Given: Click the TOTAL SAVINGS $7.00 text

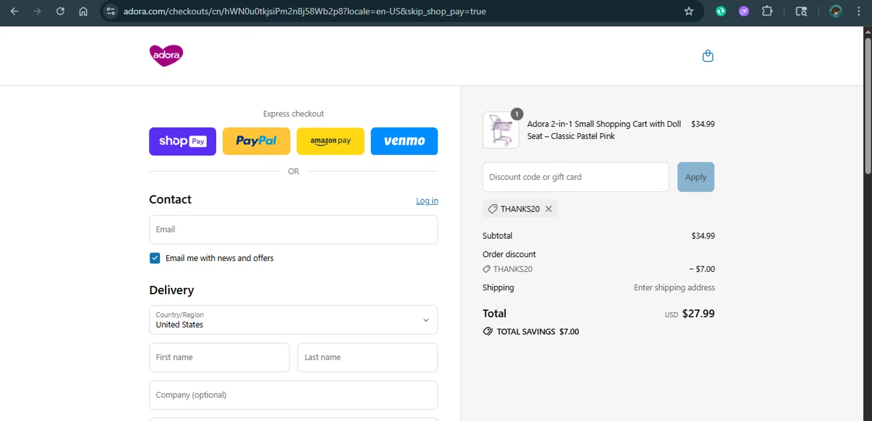Looking at the screenshot, I should click(x=538, y=331).
